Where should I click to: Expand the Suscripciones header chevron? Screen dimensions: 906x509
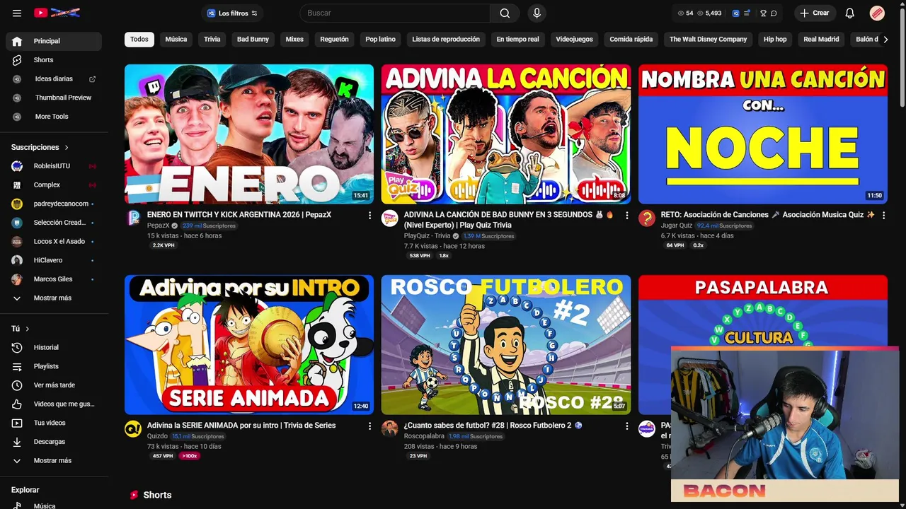coord(67,148)
